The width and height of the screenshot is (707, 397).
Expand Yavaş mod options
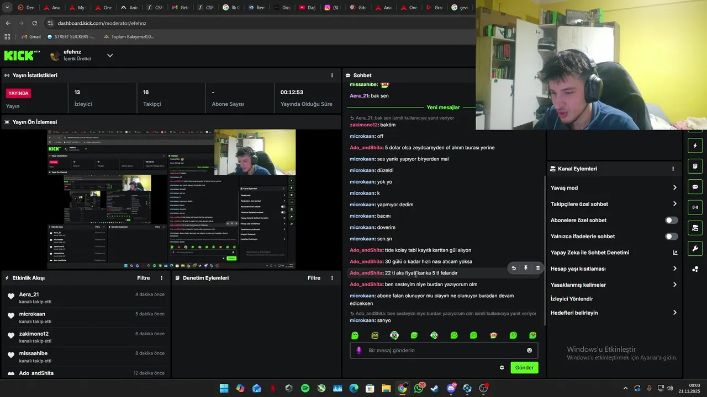tap(674, 188)
